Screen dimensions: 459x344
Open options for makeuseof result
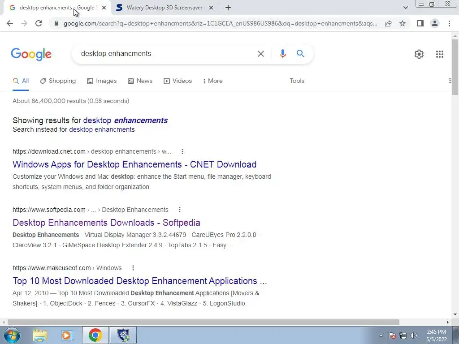click(x=133, y=268)
